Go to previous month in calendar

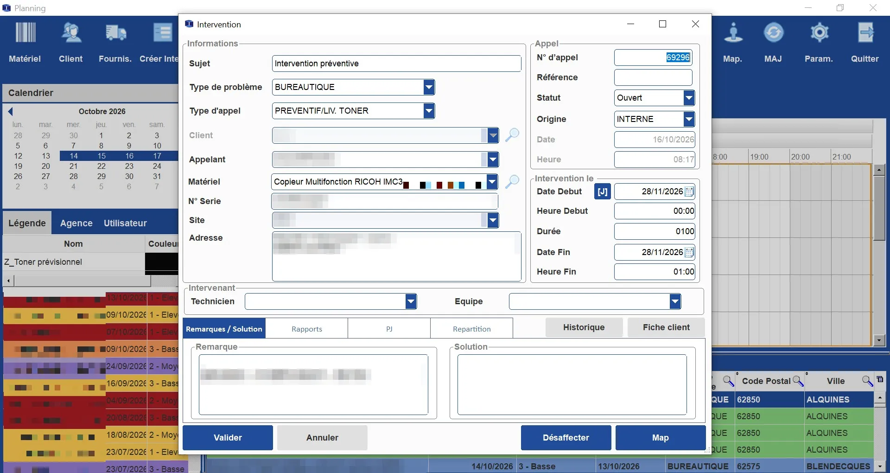point(10,111)
